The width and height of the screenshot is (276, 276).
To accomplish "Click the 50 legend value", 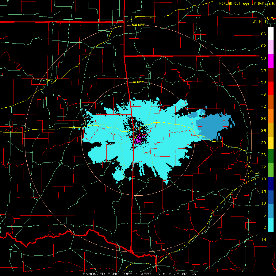I will pos(263,82).
